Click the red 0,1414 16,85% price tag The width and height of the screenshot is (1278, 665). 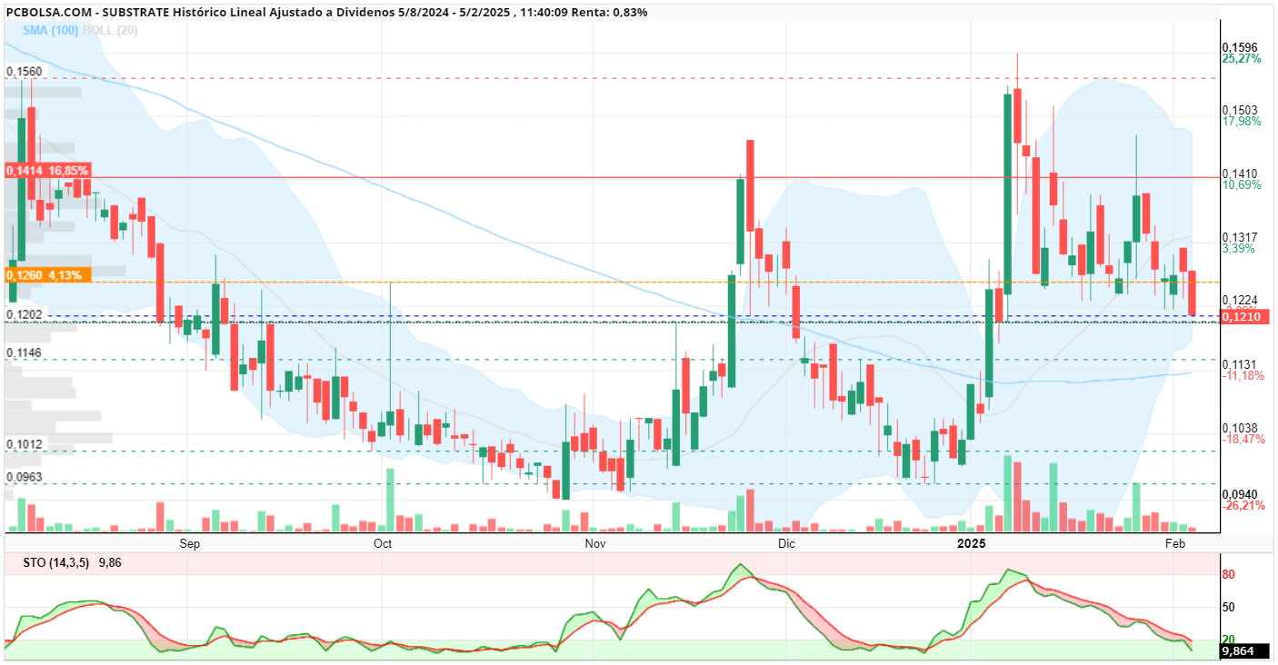click(x=47, y=170)
